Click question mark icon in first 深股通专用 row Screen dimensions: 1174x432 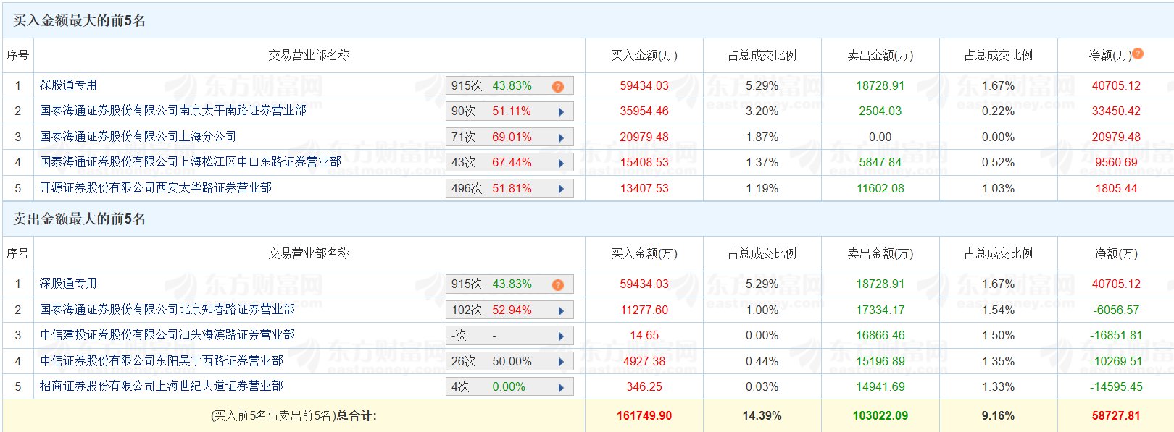click(x=558, y=86)
